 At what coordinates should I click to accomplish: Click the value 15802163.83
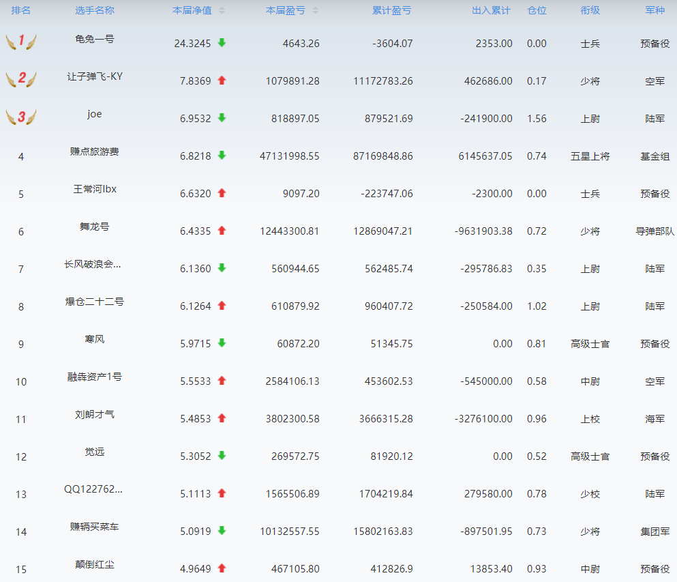pos(383,532)
